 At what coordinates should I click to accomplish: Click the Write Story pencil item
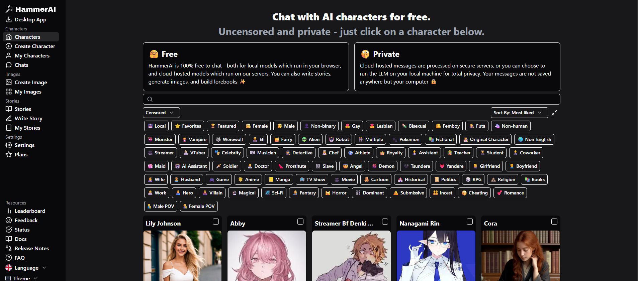point(24,118)
